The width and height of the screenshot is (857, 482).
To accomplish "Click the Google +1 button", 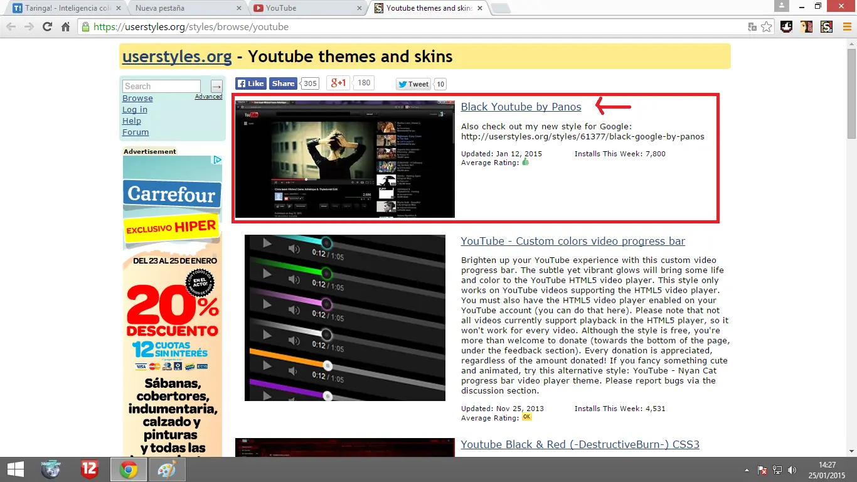I will coord(338,83).
